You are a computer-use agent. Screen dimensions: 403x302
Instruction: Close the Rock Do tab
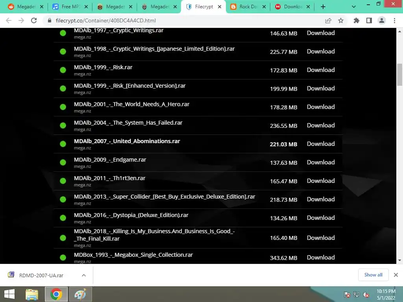264,7
